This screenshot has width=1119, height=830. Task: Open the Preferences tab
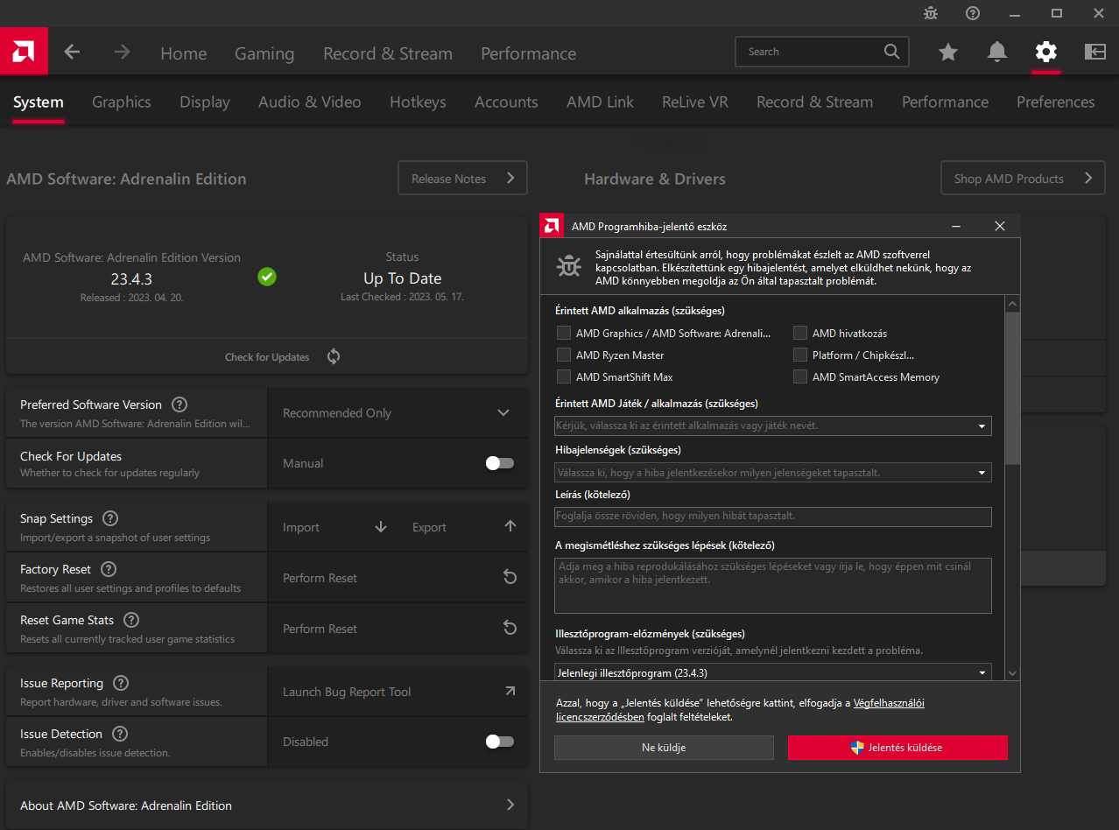pyautogui.click(x=1056, y=102)
